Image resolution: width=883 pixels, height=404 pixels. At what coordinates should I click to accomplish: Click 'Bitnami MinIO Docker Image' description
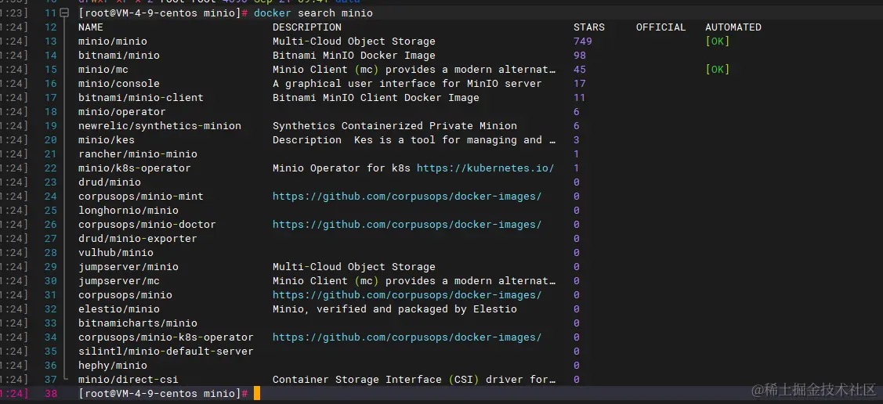(353, 55)
